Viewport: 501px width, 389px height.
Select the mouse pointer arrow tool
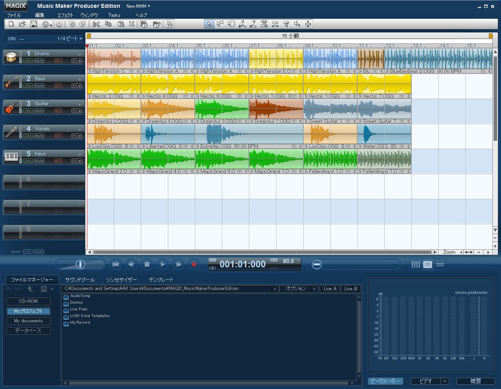pyautogui.click(x=209, y=24)
